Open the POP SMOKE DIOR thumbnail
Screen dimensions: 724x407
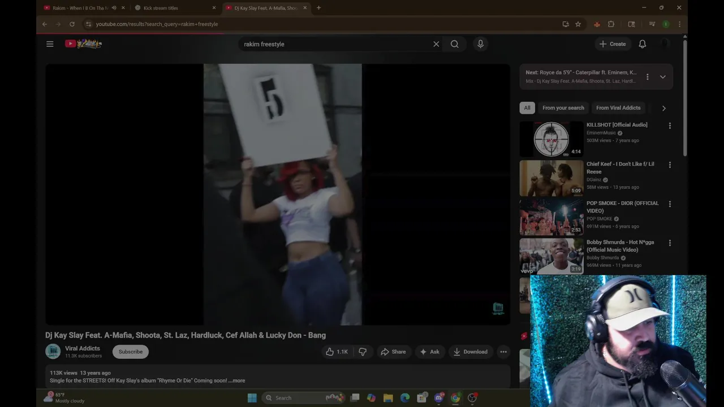coord(551,217)
